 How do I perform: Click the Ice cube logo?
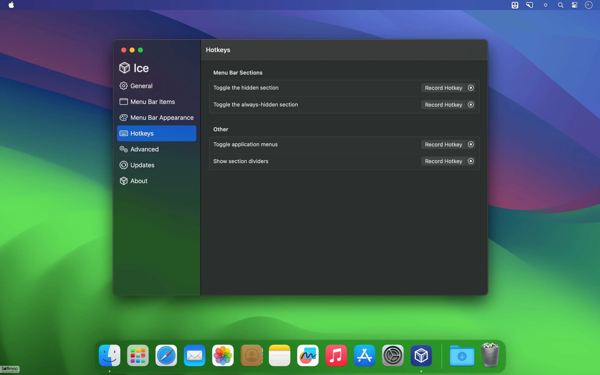pyautogui.click(x=125, y=68)
